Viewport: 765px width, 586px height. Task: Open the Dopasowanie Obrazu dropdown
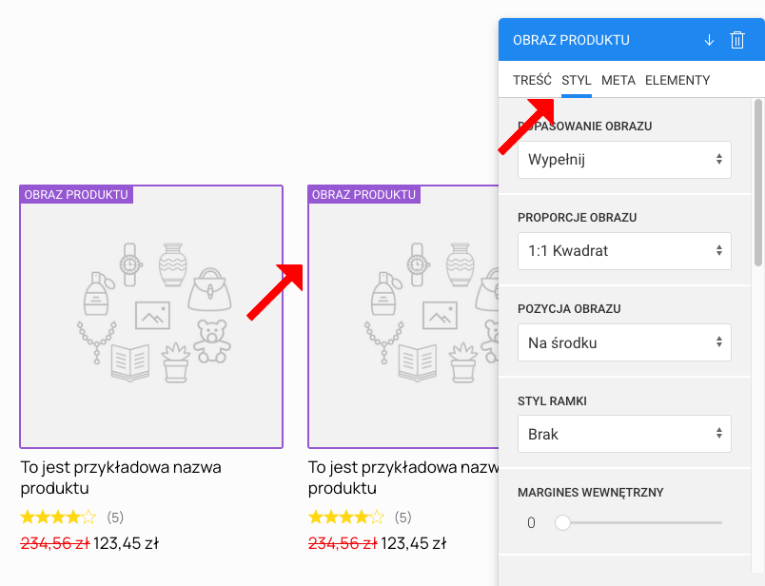point(623,160)
